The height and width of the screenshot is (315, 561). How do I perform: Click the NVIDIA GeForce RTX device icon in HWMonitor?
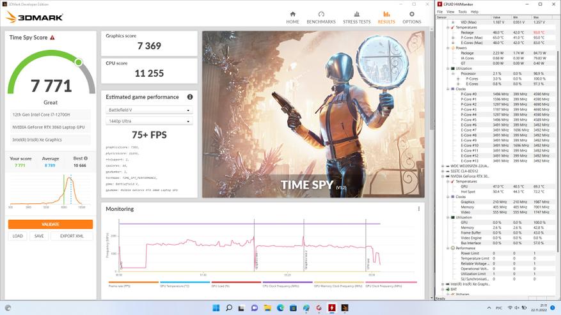pyautogui.click(x=447, y=176)
